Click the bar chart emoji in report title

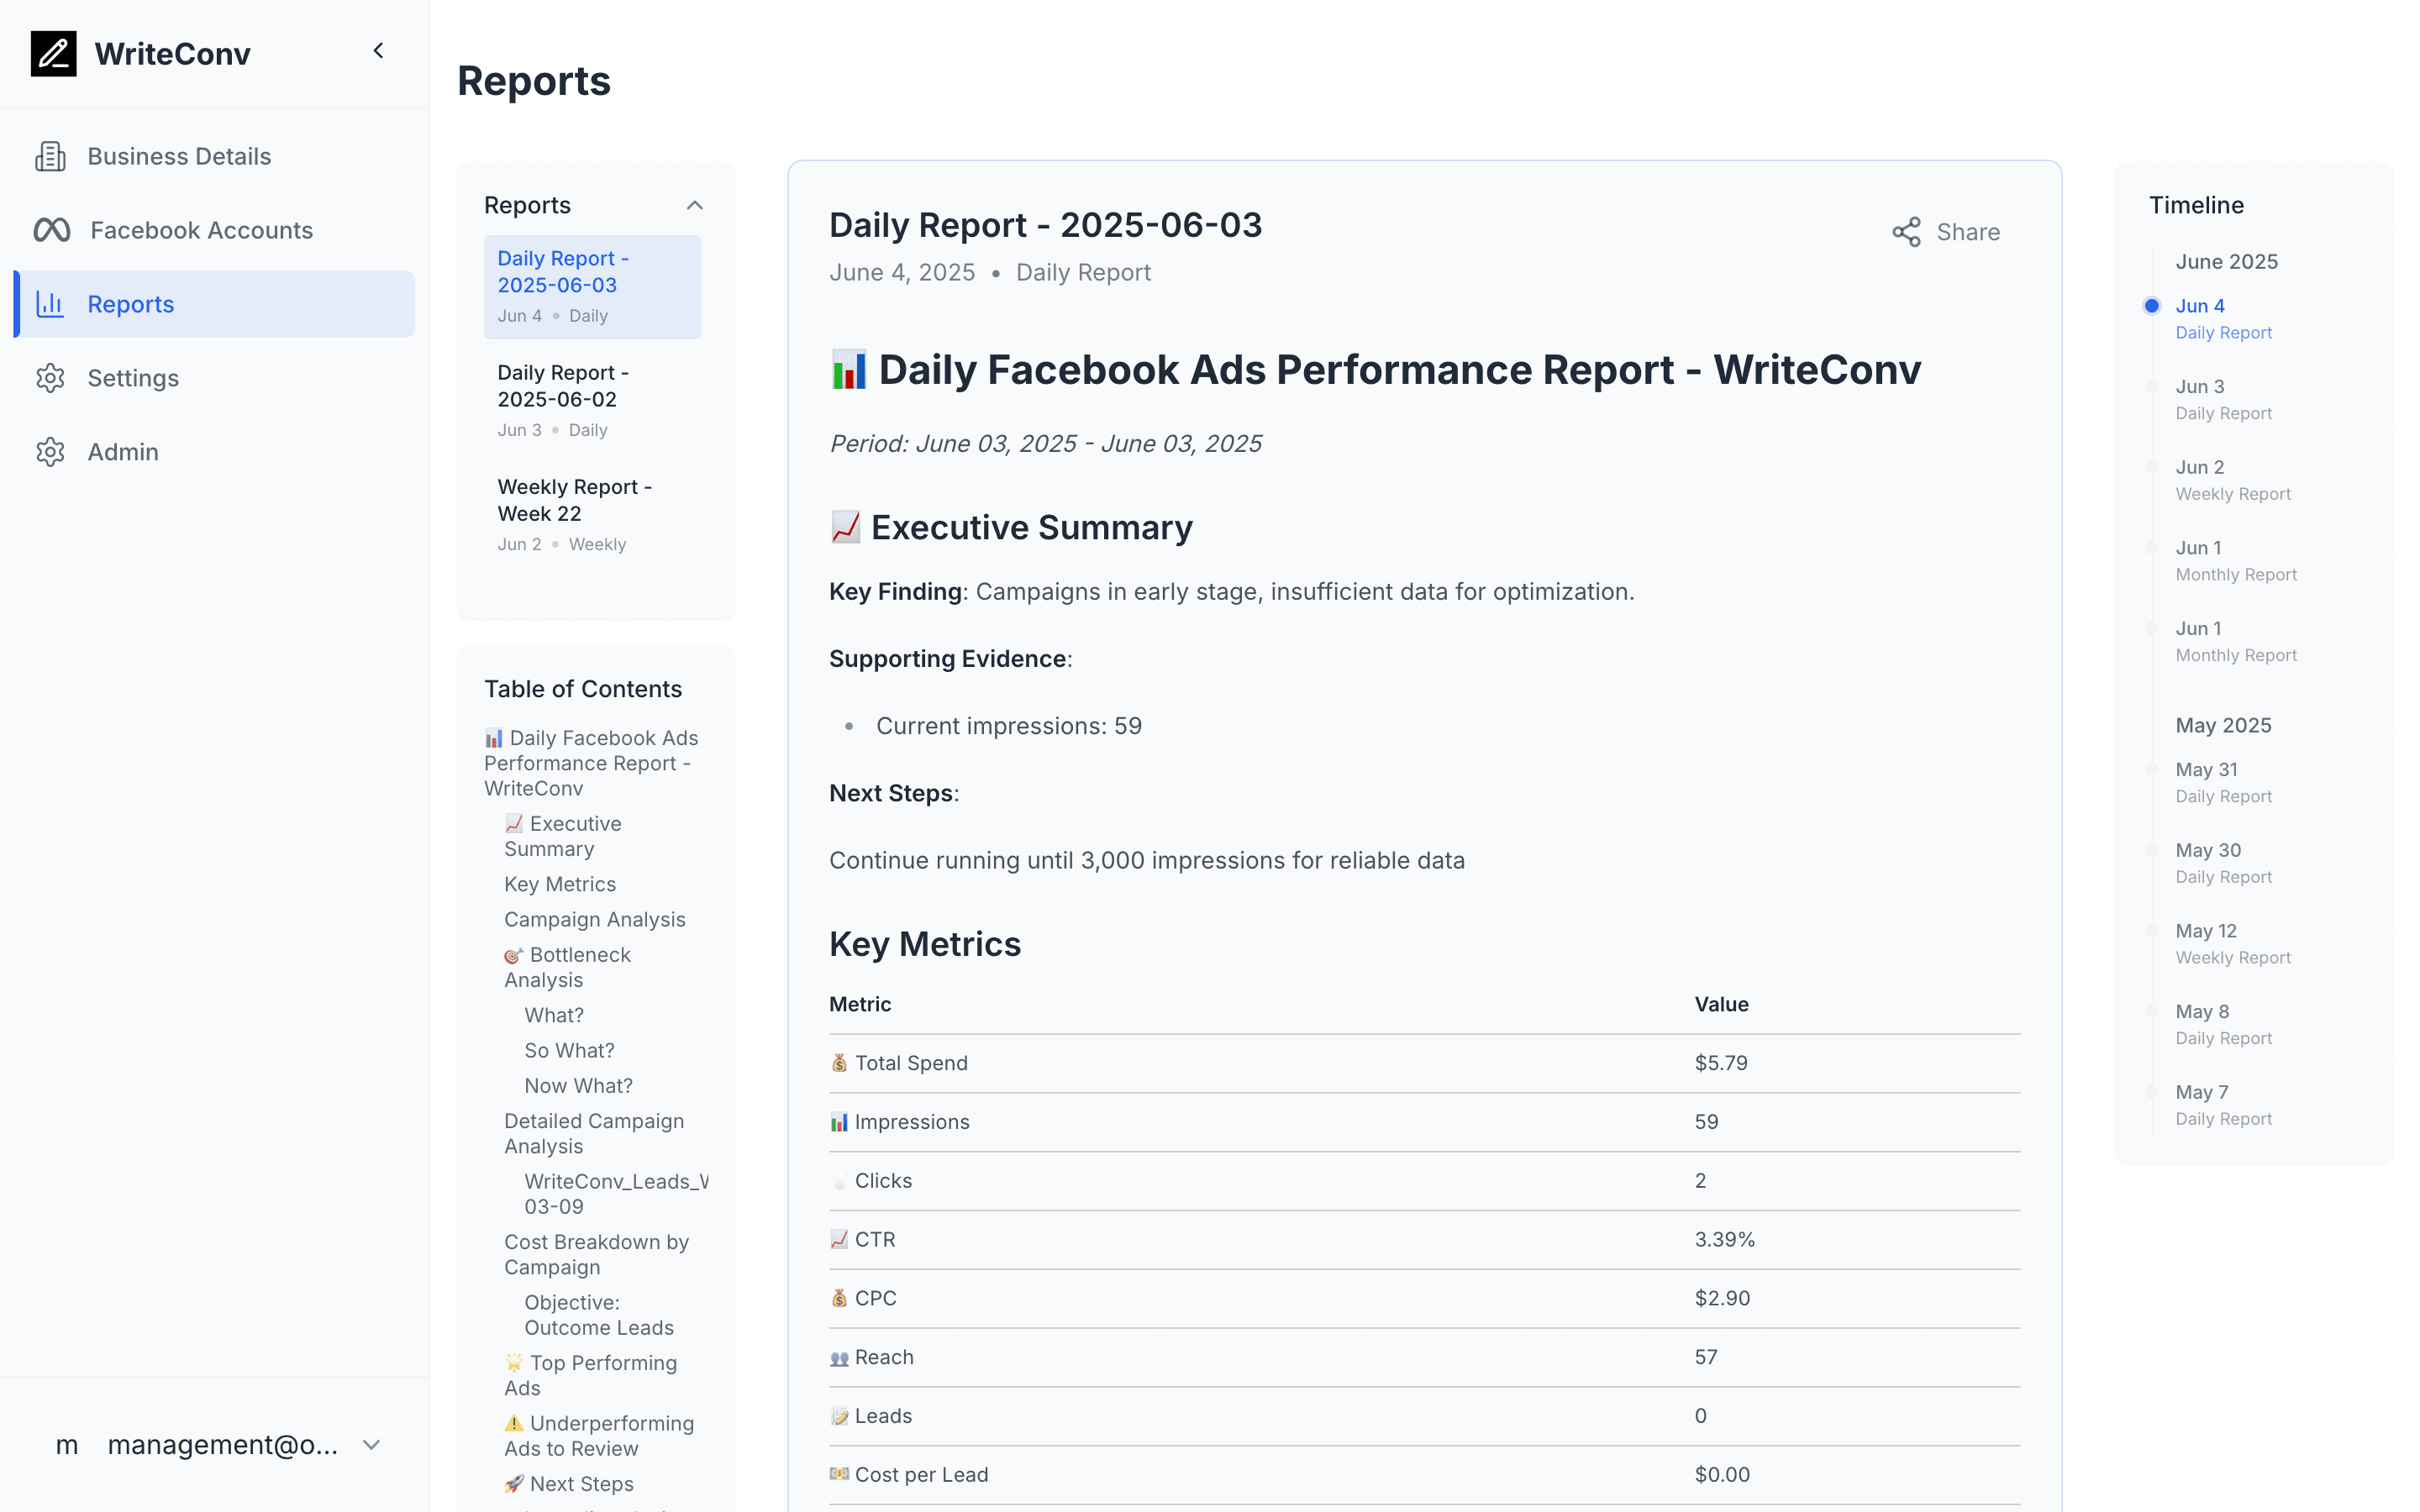point(849,371)
